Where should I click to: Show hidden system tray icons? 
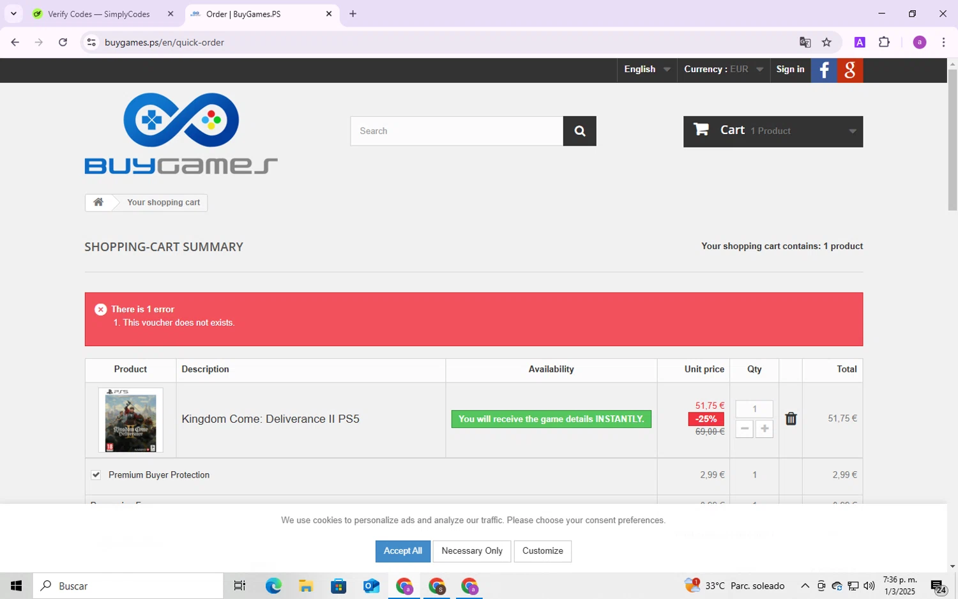pyautogui.click(x=805, y=586)
